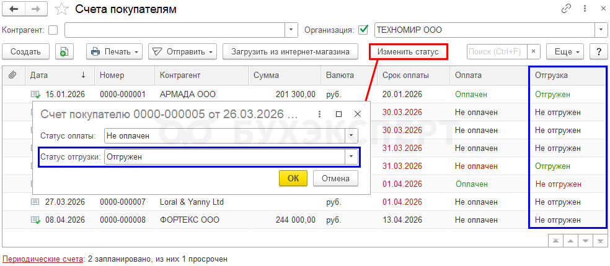Click red Не оплачен payment status
This screenshot has width=610, height=266.
pyautogui.click(x=476, y=166)
